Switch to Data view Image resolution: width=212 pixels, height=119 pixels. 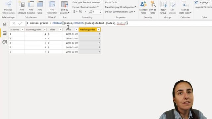tap(4, 33)
